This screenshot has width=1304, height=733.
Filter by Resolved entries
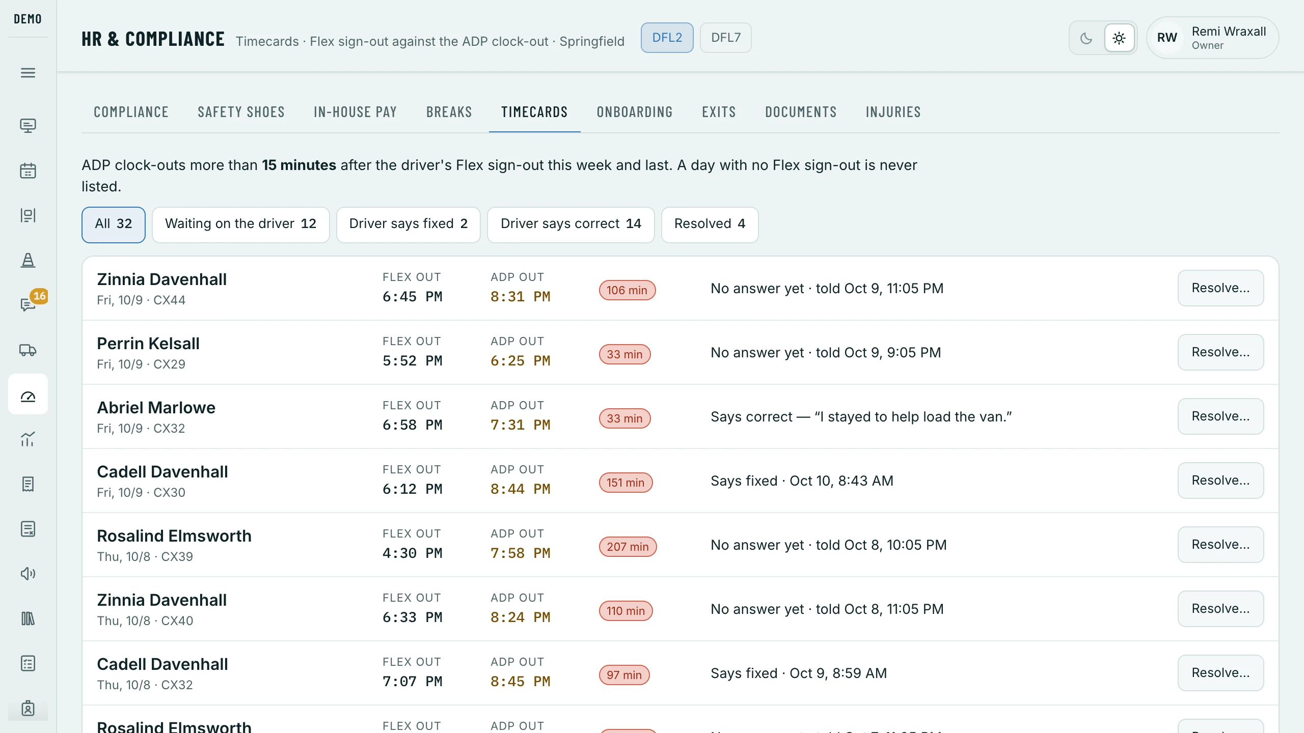click(710, 224)
